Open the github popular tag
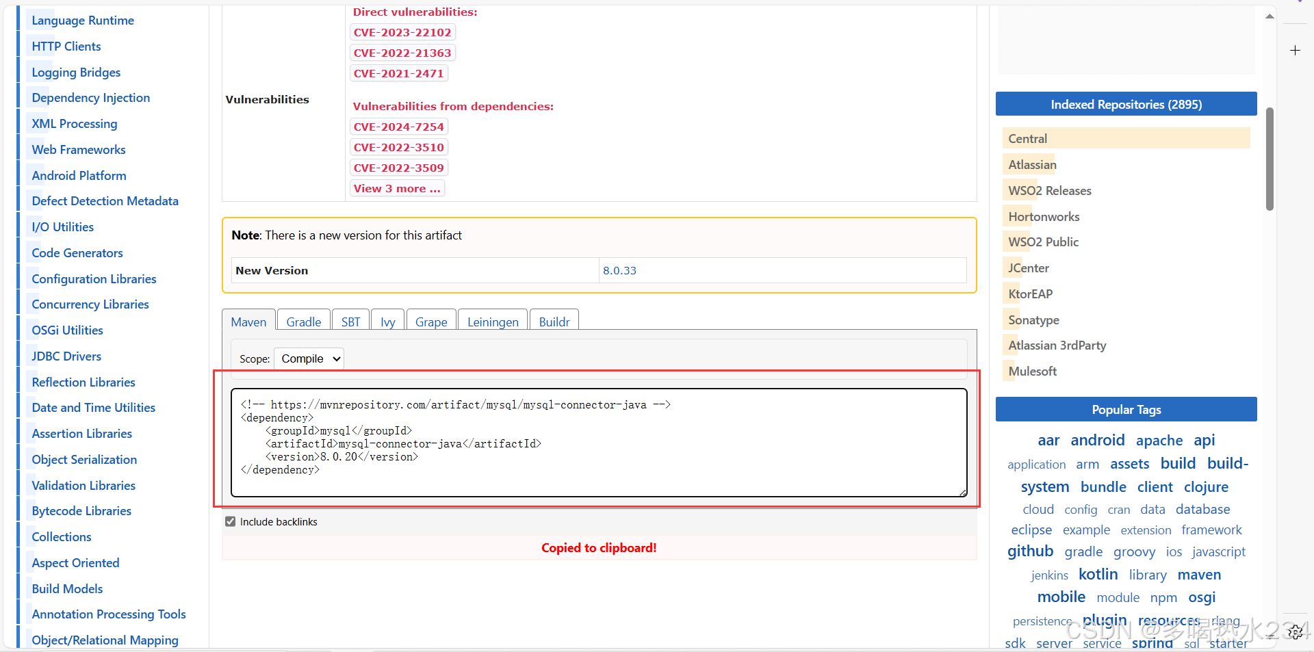1314x652 pixels. [x=1030, y=551]
